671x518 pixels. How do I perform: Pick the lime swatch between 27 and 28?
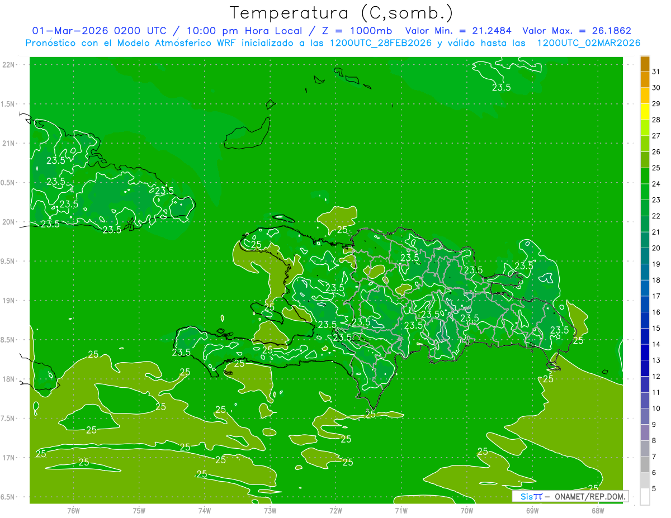tap(645, 127)
